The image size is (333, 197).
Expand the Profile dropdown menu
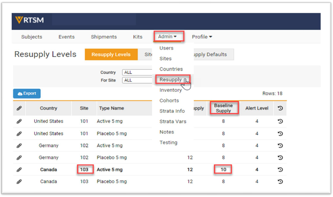click(202, 37)
